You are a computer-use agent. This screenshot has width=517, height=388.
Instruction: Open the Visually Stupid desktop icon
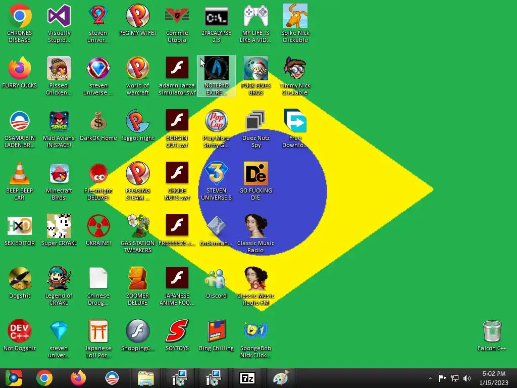59,23
